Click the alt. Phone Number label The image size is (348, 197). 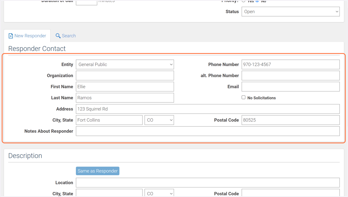coord(220,75)
